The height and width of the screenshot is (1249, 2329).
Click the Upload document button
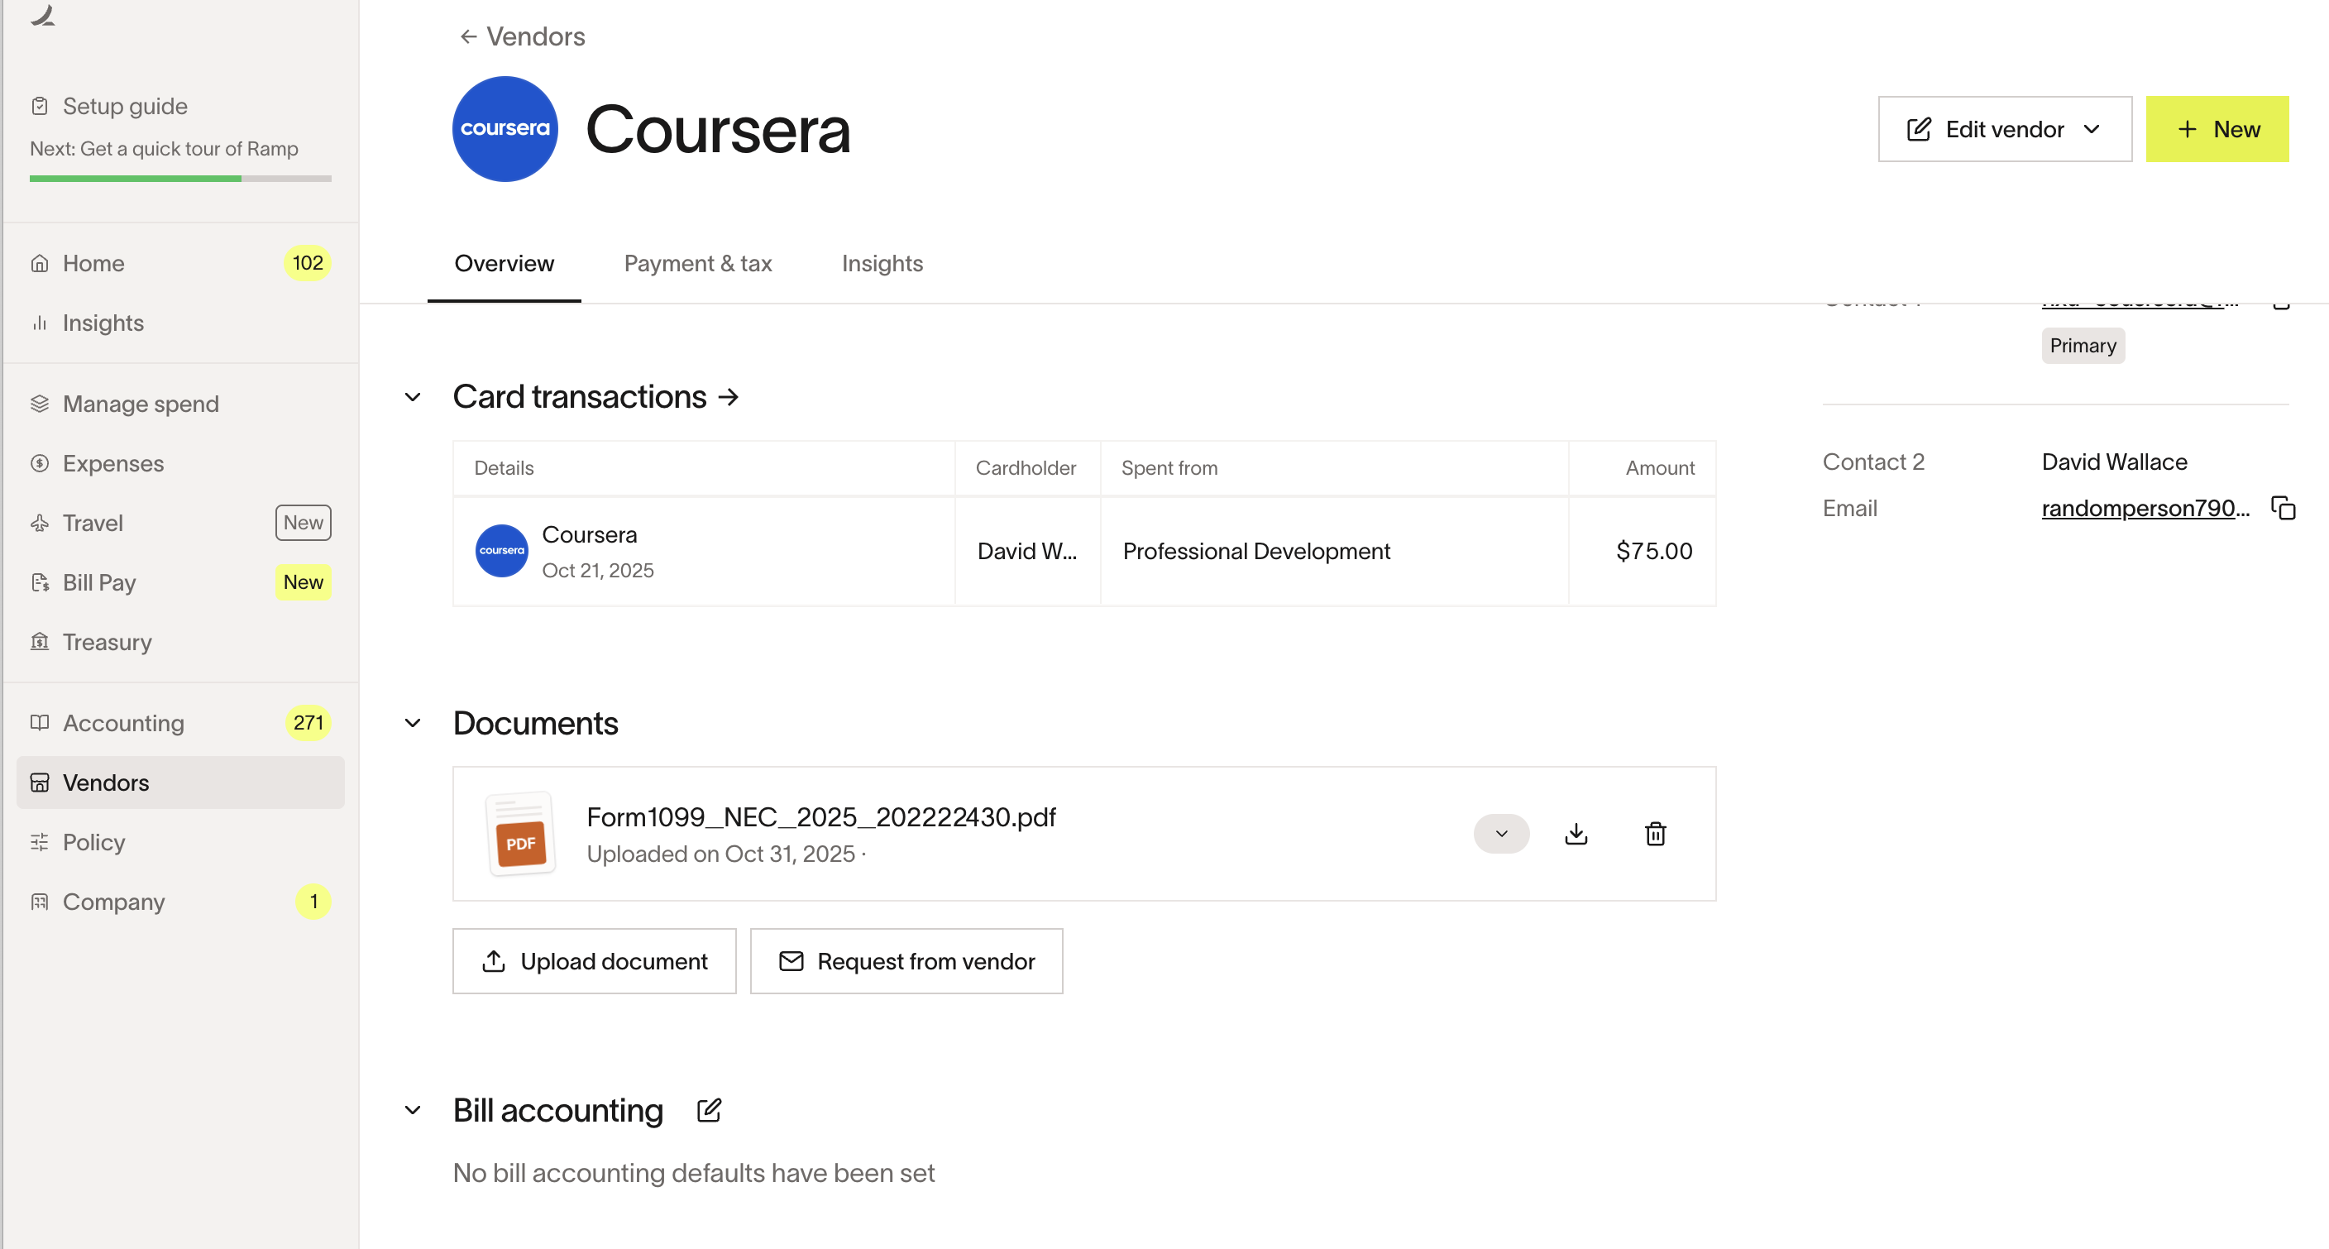(594, 960)
